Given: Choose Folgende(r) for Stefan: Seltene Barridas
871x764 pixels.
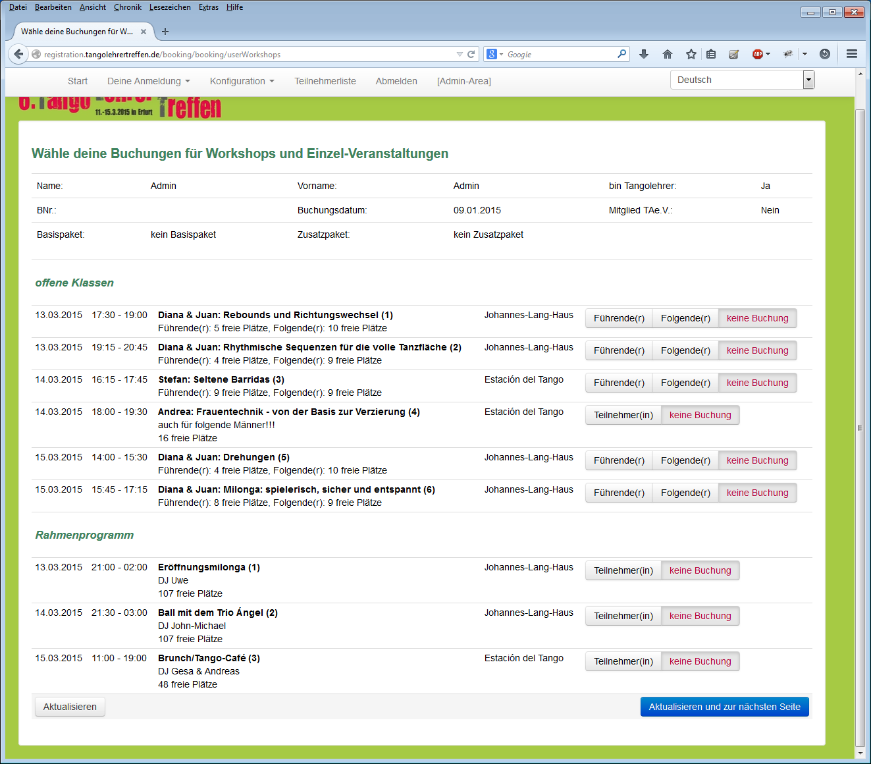Looking at the screenshot, I should coord(685,383).
